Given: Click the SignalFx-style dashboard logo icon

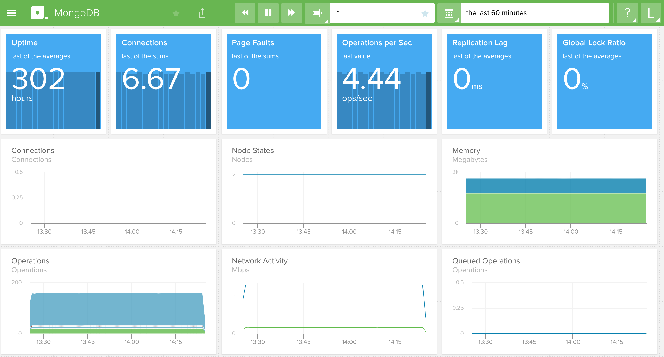Looking at the screenshot, I should pyautogui.click(x=39, y=13).
